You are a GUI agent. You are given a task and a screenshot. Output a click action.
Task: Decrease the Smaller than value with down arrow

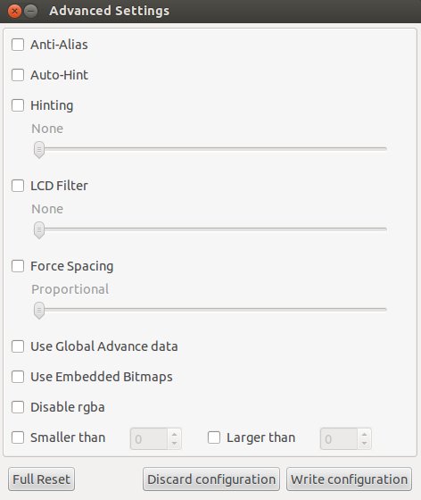174,444
